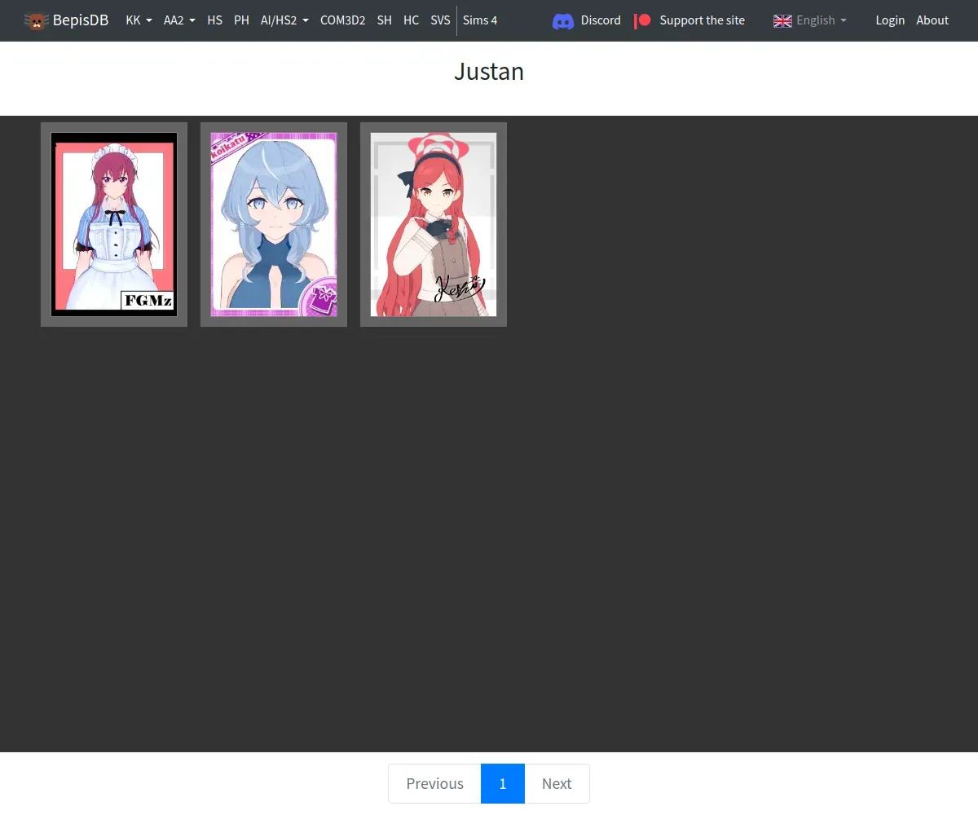Go to the HC section
Screen dimensions: 978x815
tap(412, 20)
